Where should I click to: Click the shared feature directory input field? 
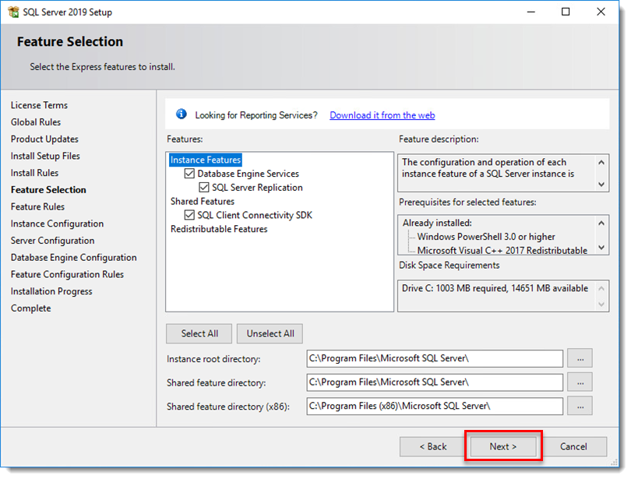click(434, 382)
